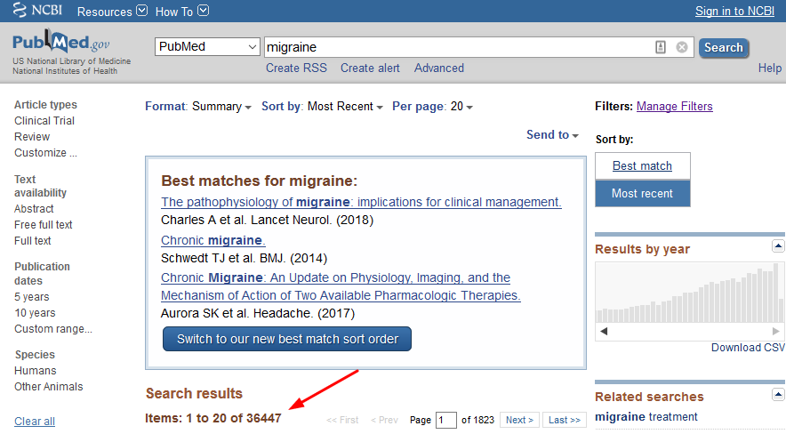Select the Best match sort tab

click(643, 166)
